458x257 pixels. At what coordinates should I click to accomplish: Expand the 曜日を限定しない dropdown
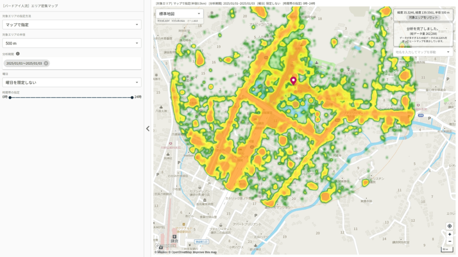tap(72, 83)
